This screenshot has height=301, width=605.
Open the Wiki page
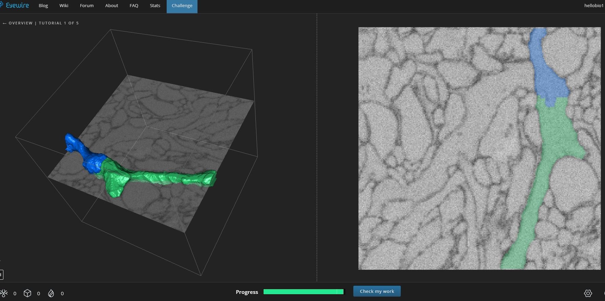click(x=64, y=6)
